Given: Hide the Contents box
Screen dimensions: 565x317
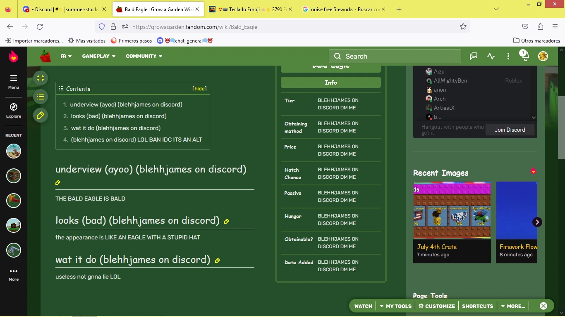Looking at the screenshot, I should (x=199, y=88).
